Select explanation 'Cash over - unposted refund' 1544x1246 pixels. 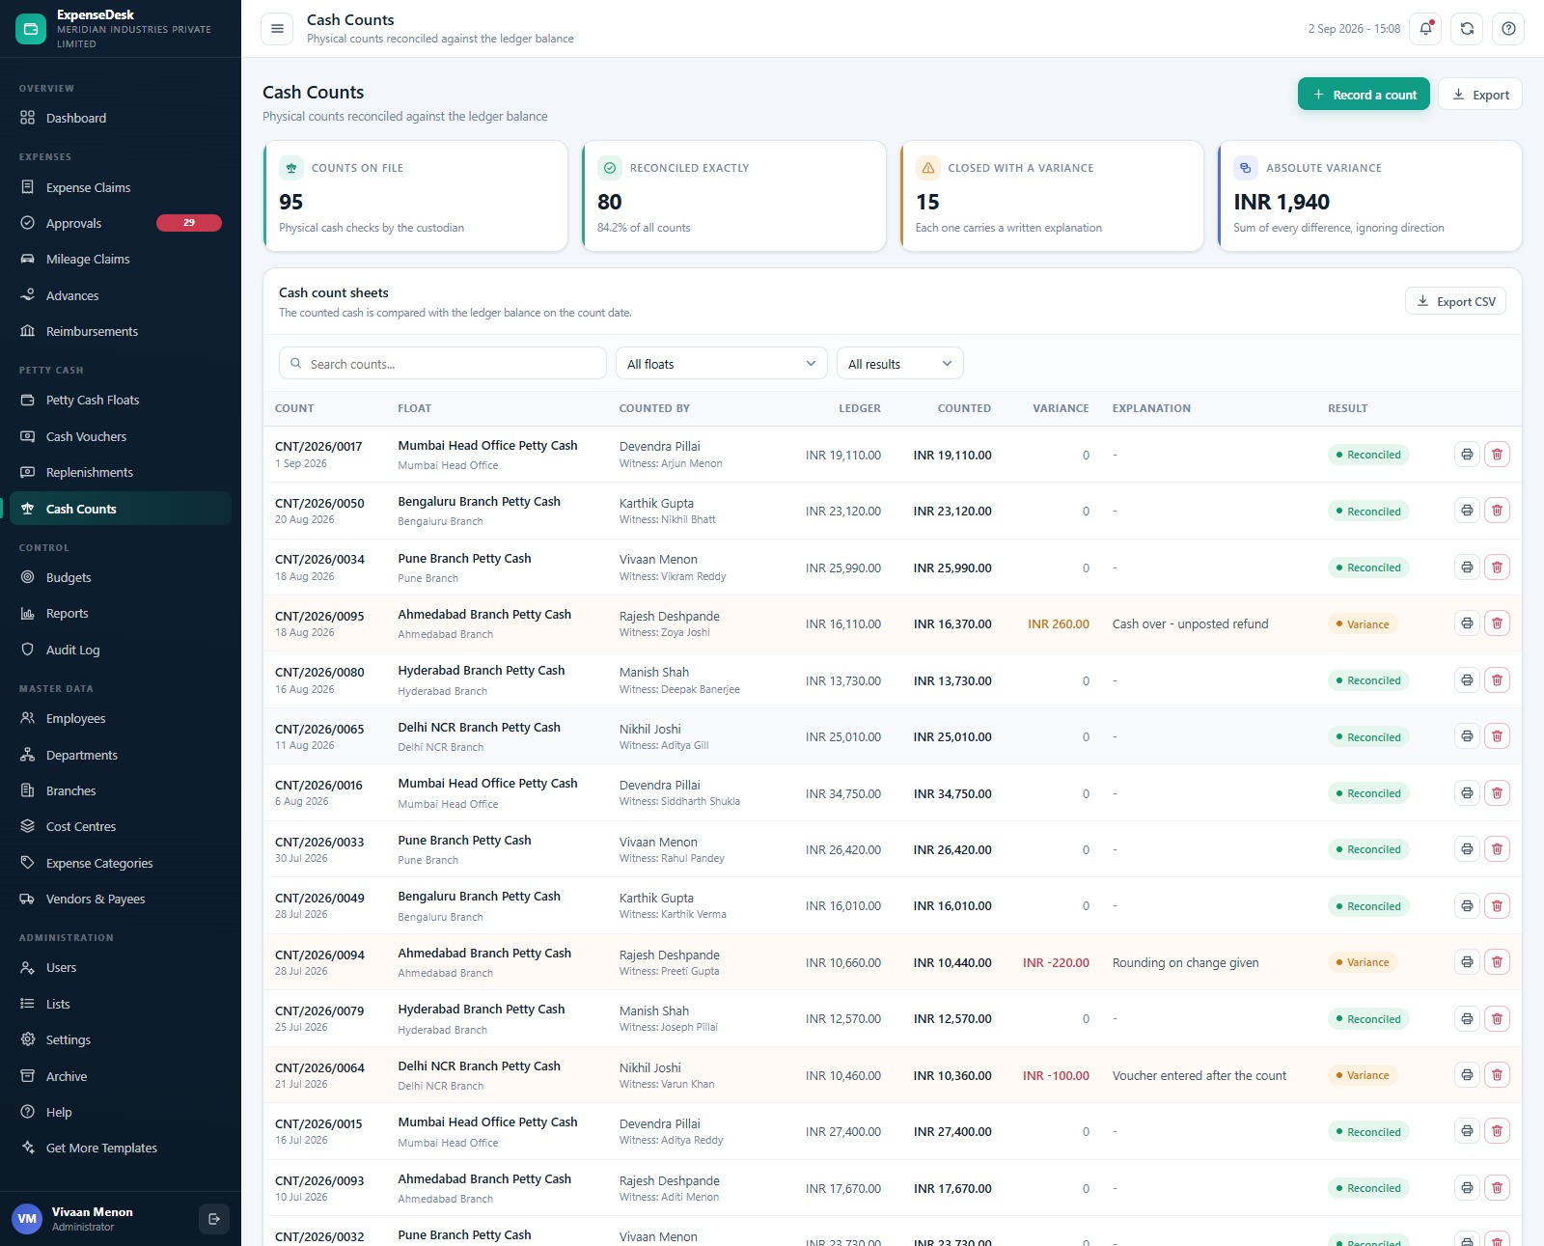tap(1190, 623)
